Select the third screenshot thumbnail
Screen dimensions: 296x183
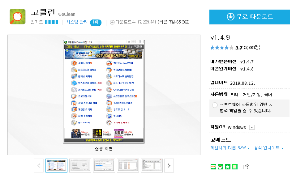(104, 166)
